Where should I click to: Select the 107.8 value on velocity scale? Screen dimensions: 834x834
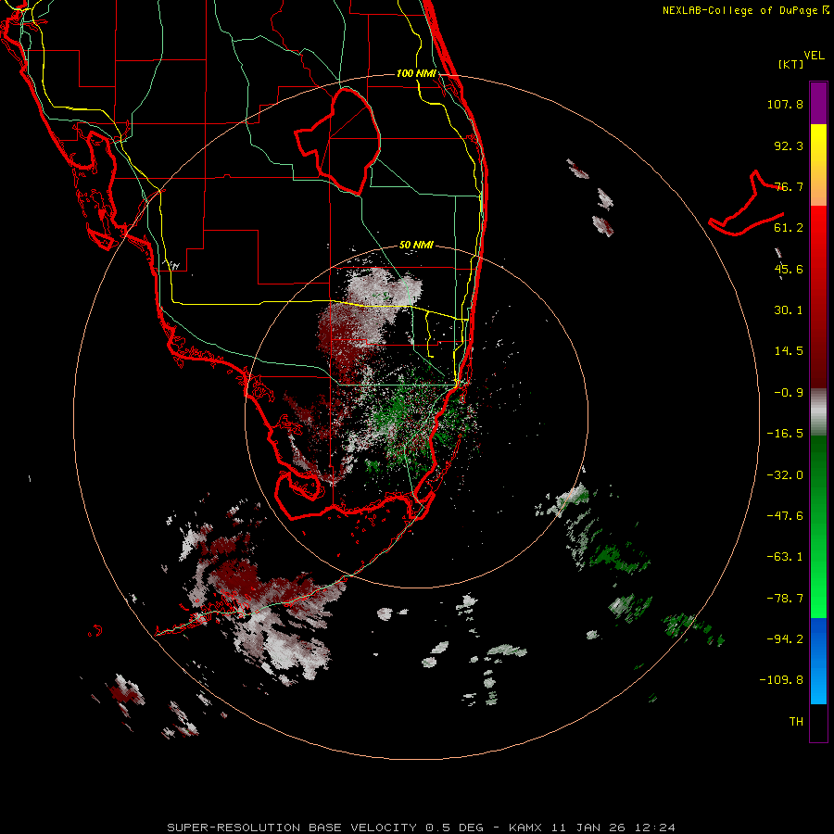785,104
